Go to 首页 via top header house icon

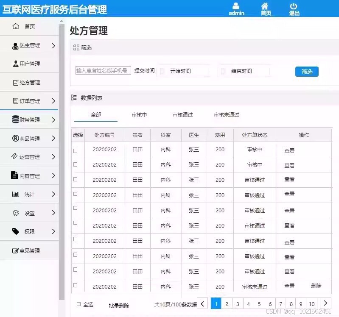click(x=265, y=6)
